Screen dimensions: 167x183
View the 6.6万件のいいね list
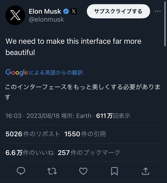click(x=30, y=152)
